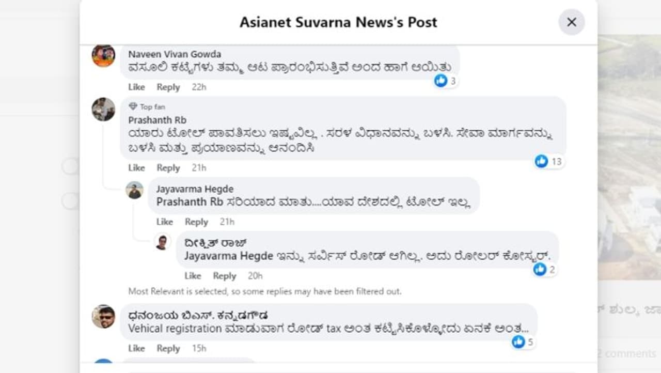Like ಧನಂಜಯ ಬಿಎಸ್ comment about road tax
Viewport: 661px width, 373px height.
point(136,348)
